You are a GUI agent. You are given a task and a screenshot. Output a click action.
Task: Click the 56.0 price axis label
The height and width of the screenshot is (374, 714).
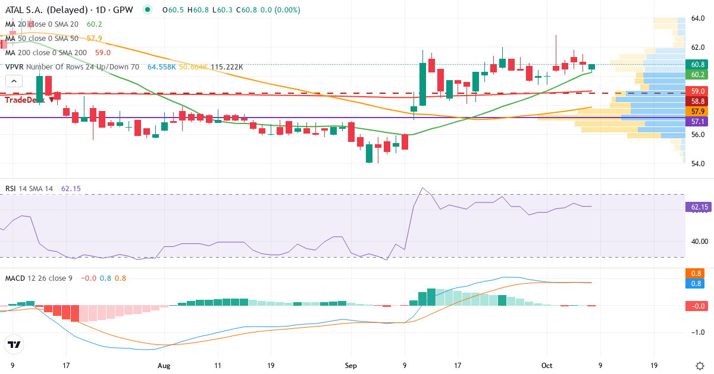699,135
